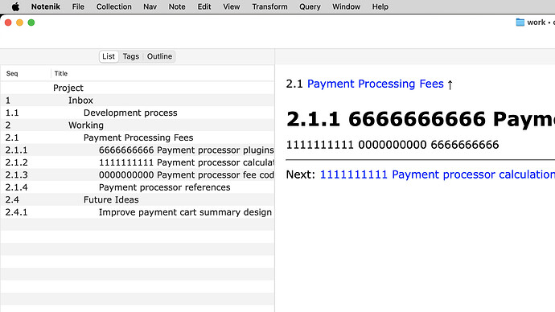Viewport: 555px width, 312px height.
Task: Follow the Next link to 1111111111 Payment processor calculation
Action: coord(437,174)
